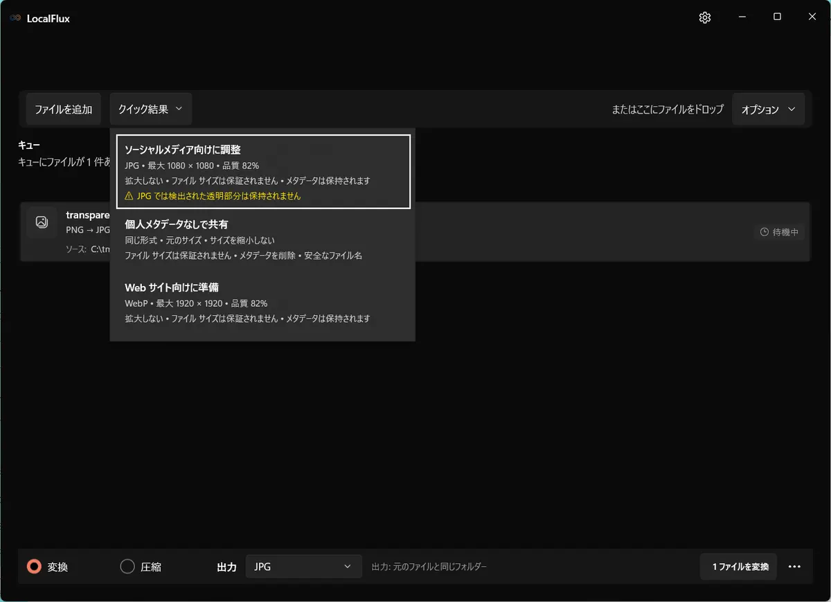This screenshot has width=831, height=602.
Task: Click the キュー heading
Action: coord(29,145)
